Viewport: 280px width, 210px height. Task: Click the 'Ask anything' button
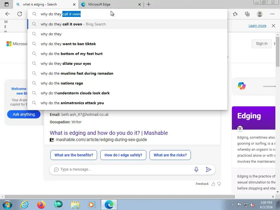(x=24, y=114)
